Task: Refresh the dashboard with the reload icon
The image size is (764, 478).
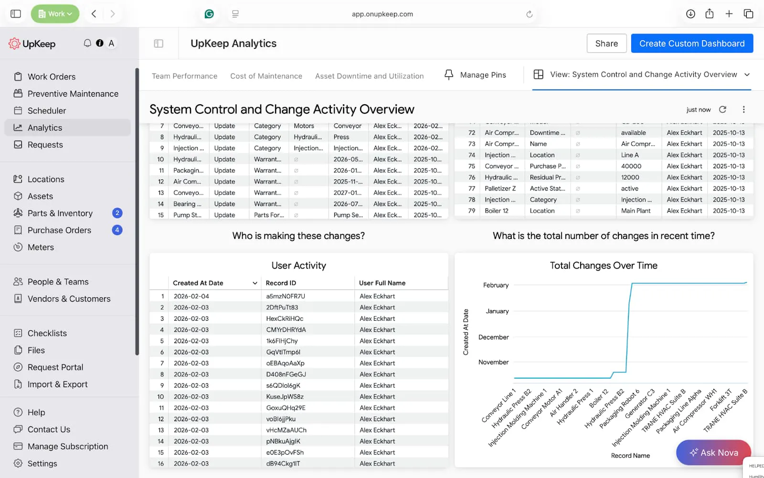Action: pyautogui.click(x=722, y=109)
